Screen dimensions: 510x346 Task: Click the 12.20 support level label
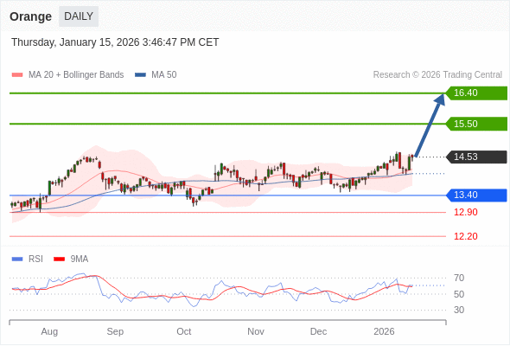click(x=466, y=236)
